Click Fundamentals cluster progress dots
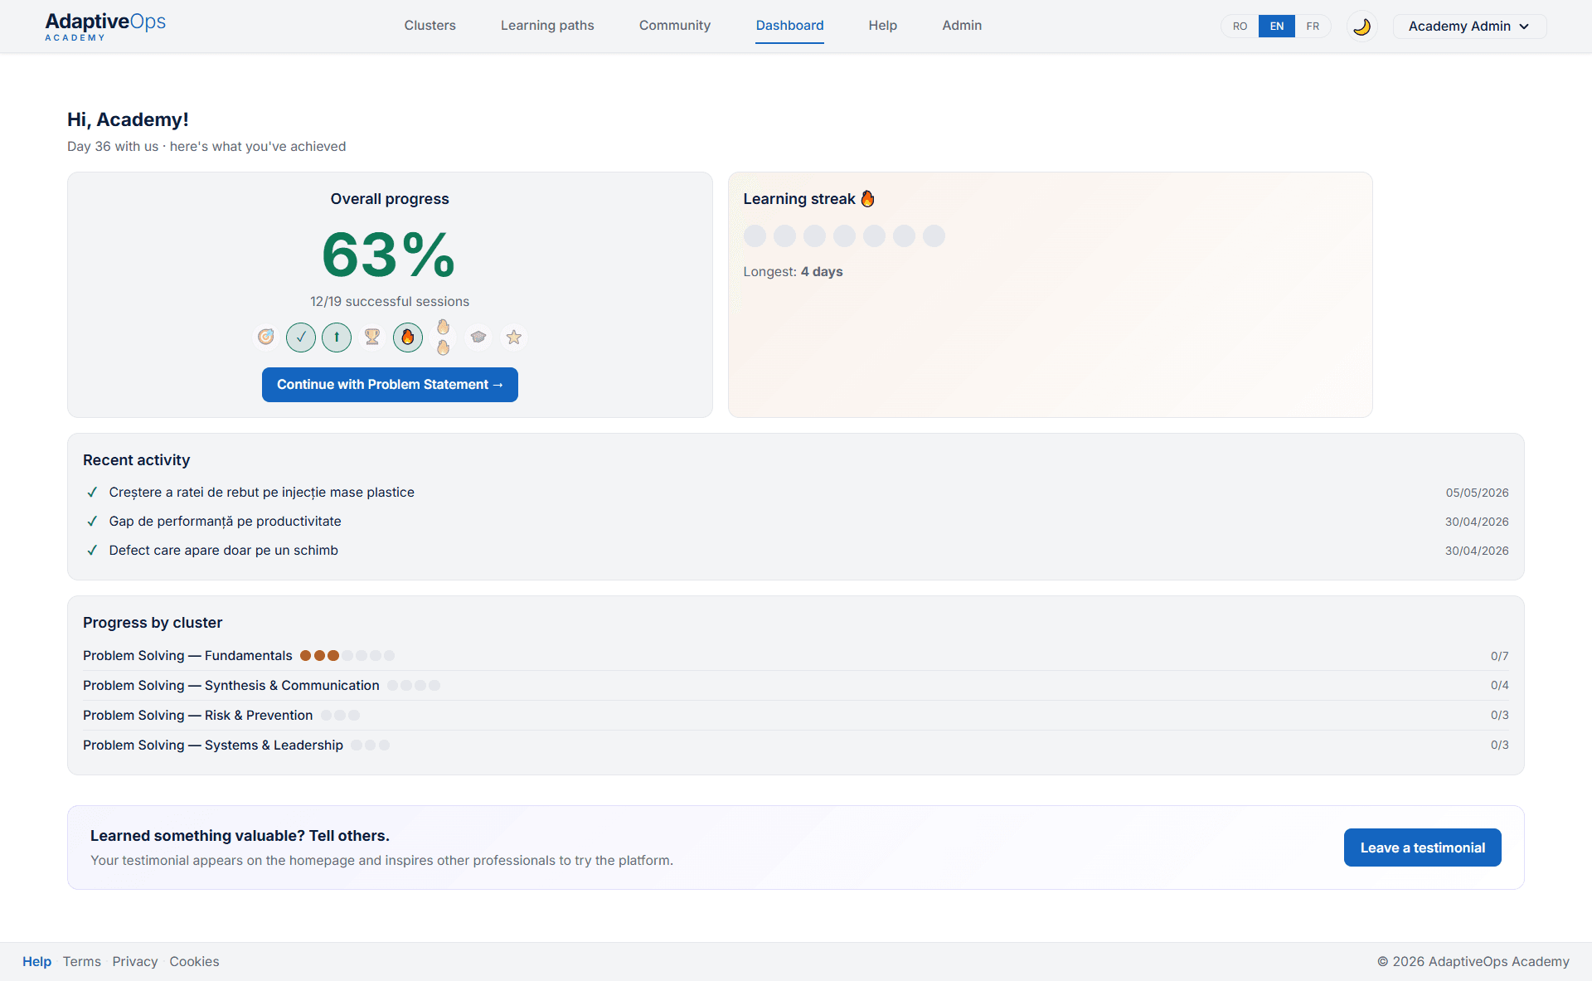 point(347,656)
